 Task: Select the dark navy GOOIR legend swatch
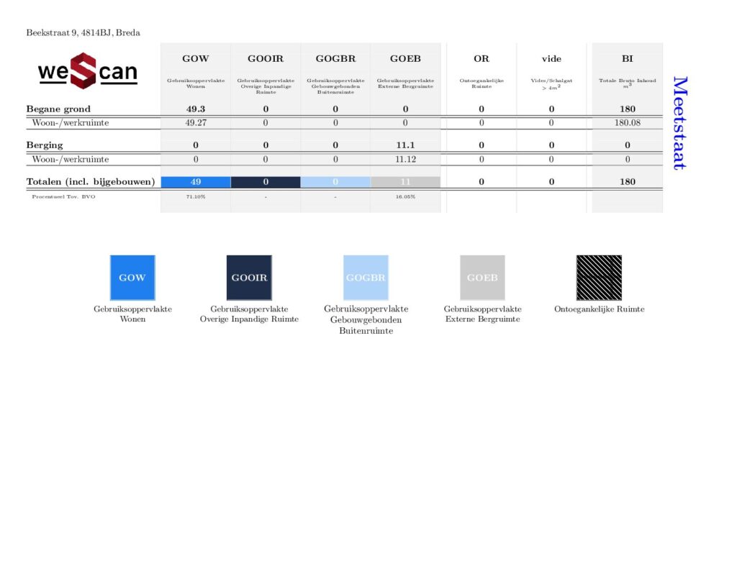[249, 278]
